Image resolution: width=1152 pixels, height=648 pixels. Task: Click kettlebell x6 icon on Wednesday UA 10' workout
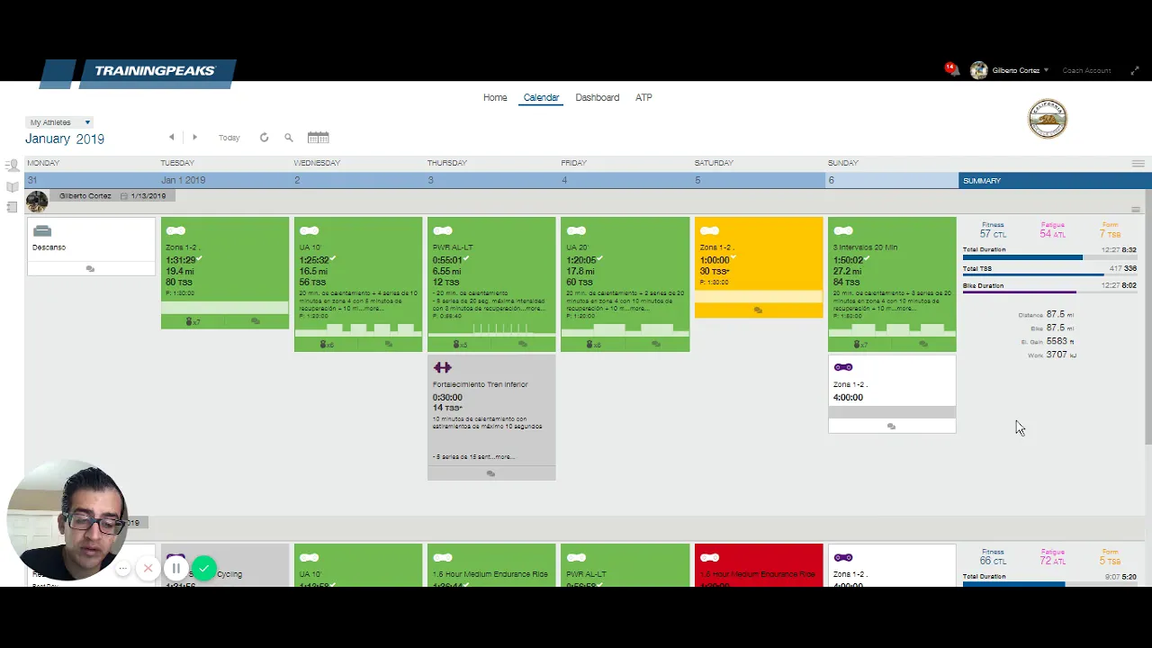[326, 344]
